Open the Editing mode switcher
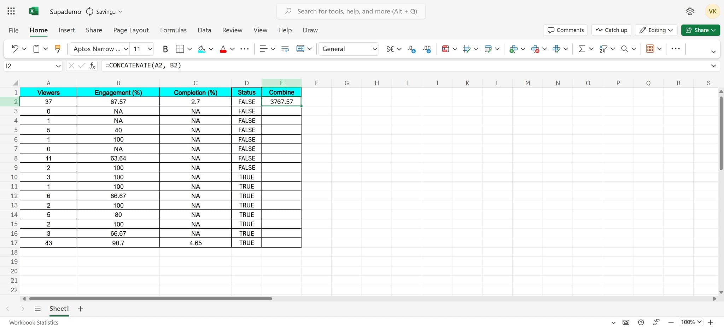 (656, 30)
